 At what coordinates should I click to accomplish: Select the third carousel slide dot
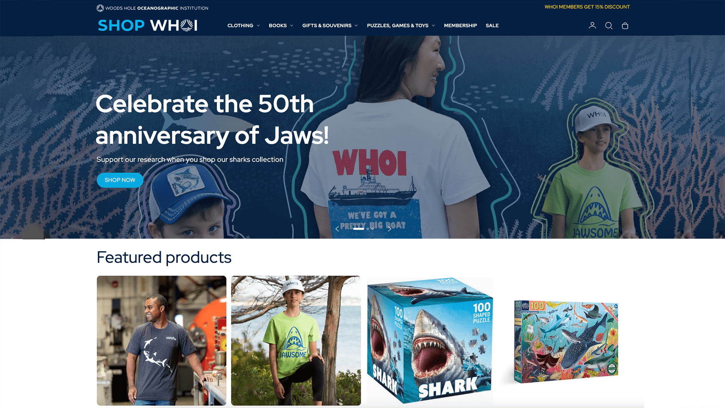pyautogui.click(x=372, y=229)
